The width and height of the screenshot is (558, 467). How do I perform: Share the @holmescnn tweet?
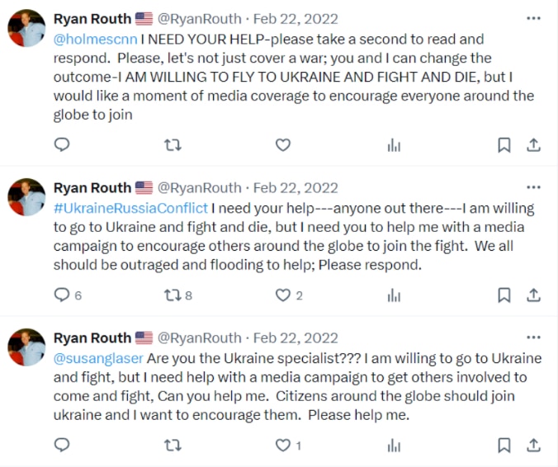[533, 144]
